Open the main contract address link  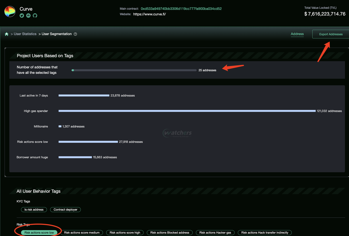pyautogui.click(x=181, y=9)
